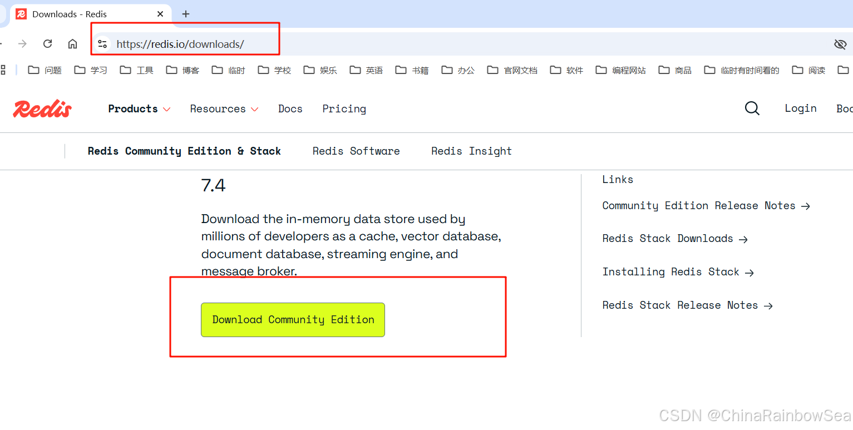This screenshot has height=430, width=853.
Task: Open the 英语 bookmark folder
Action: tap(366, 70)
